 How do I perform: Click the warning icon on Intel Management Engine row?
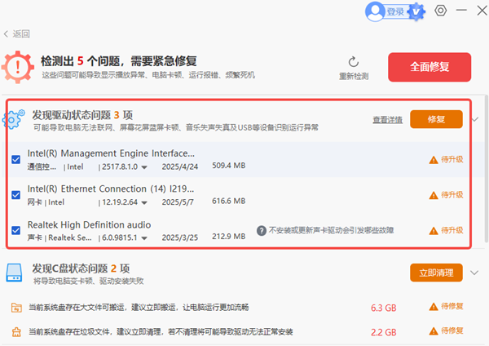[x=434, y=159]
